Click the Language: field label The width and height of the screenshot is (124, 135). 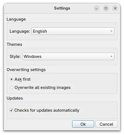pyautogui.click(x=20, y=31)
